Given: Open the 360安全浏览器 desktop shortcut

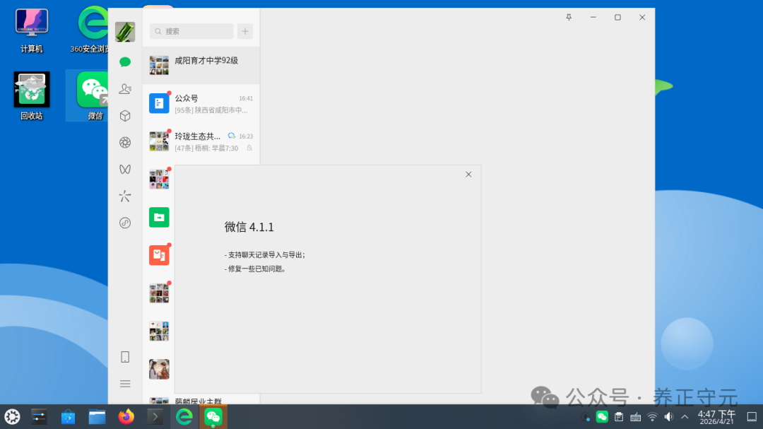Looking at the screenshot, I should pyautogui.click(x=91, y=30).
